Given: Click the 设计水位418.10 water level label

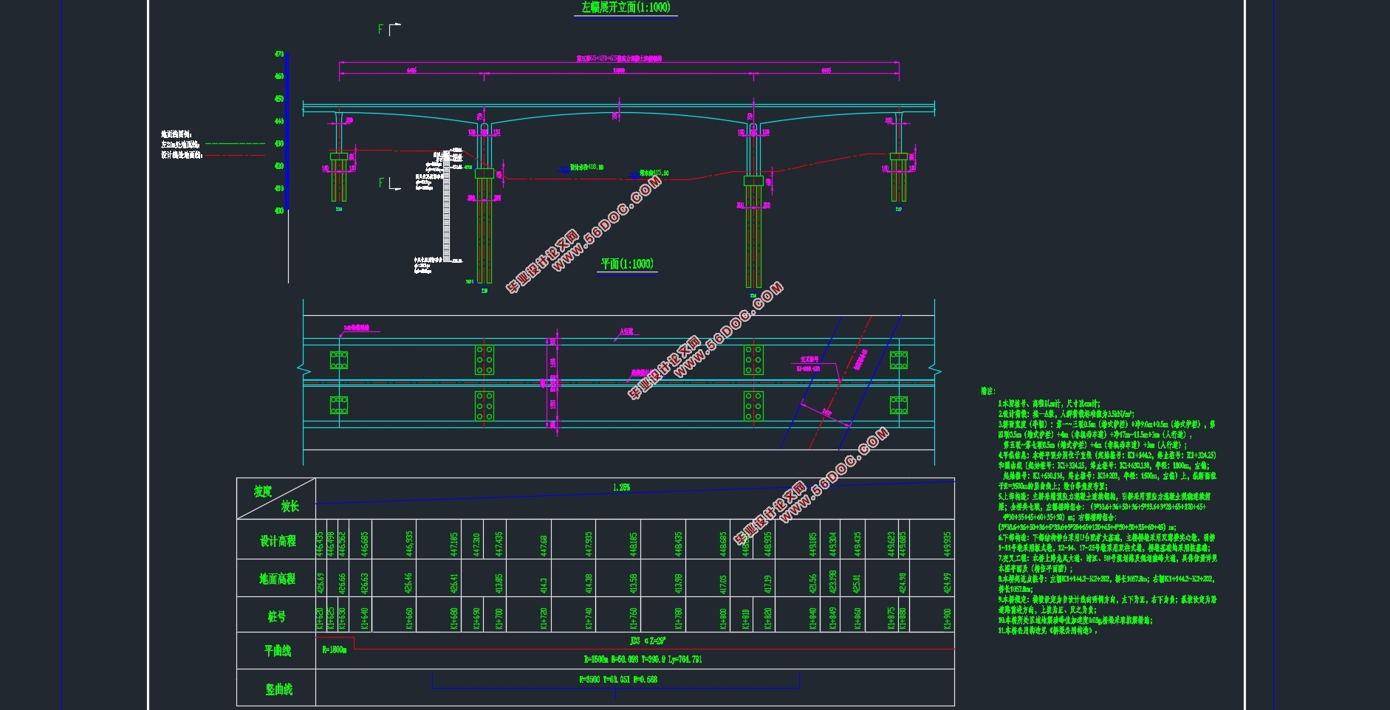Looking at the screenshot, I should [586, 168].
